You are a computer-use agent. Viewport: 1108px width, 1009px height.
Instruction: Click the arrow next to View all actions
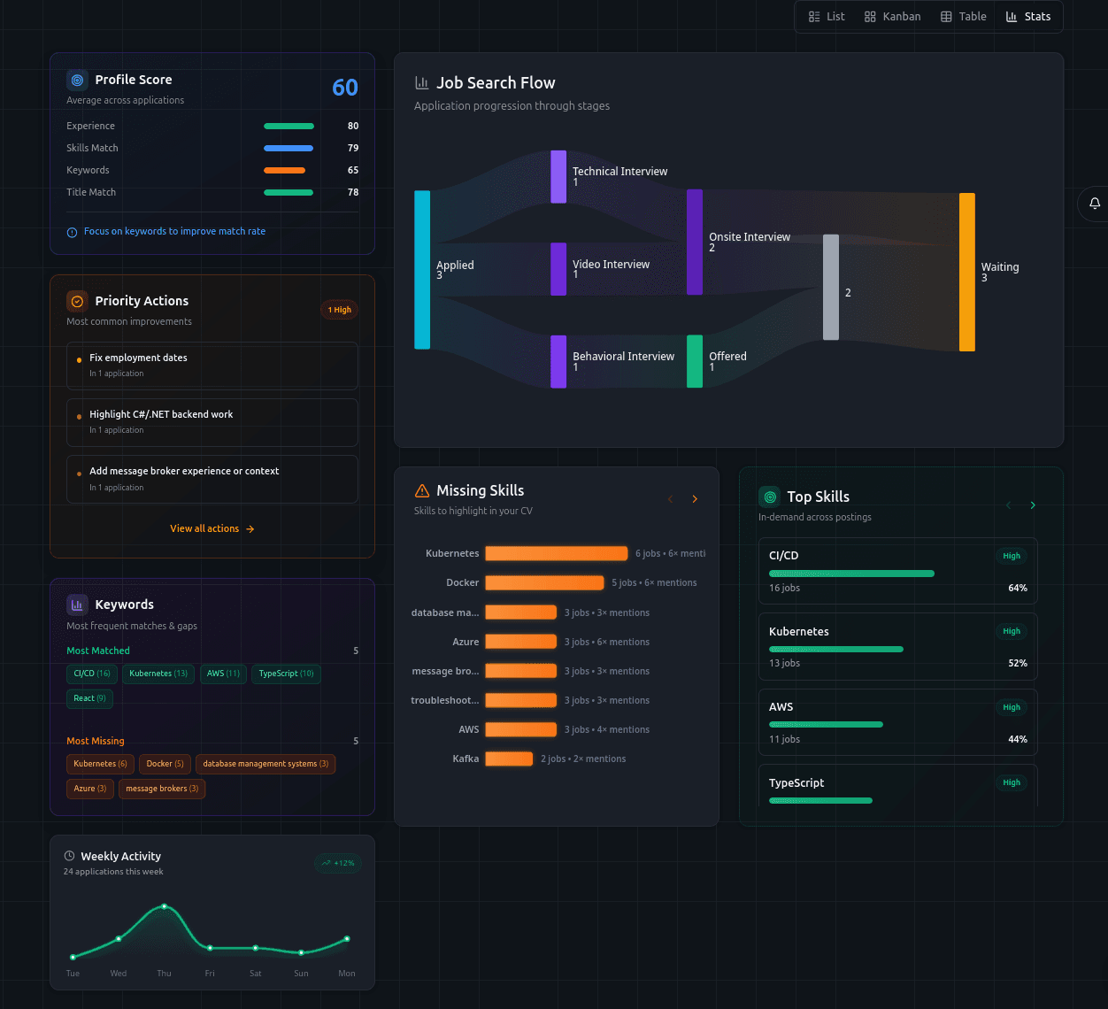tap(250, 529)
